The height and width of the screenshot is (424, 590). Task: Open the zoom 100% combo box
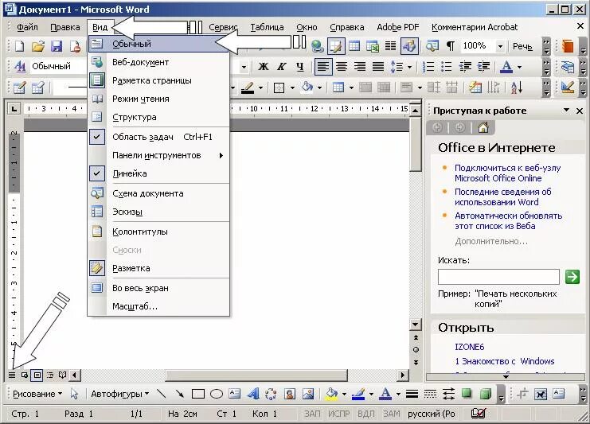[483, 46]
